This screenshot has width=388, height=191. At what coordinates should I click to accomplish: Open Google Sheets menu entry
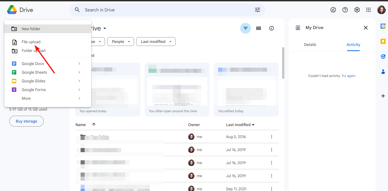click(48, 72)
